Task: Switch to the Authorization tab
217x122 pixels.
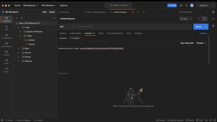Action: [75, 33]
